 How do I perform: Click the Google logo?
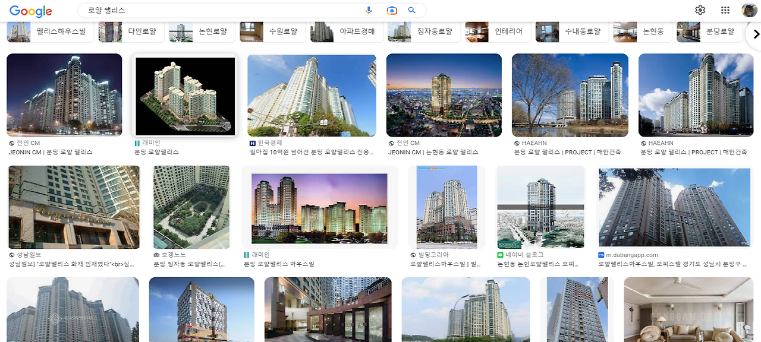click(31, 10)
